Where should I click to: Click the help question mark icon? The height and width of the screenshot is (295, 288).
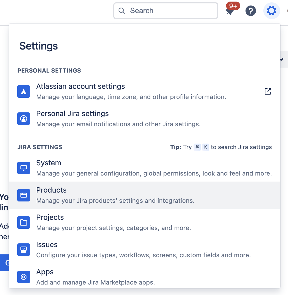pos(250,11)
